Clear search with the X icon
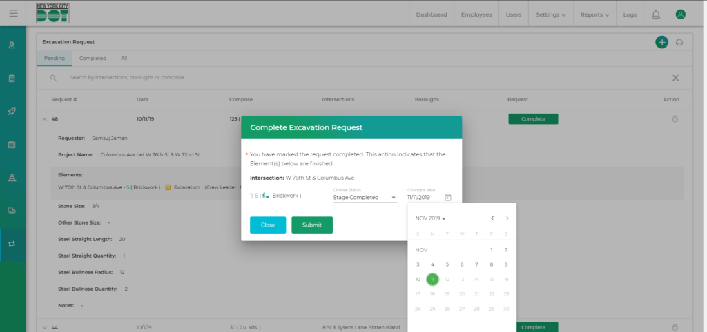 pyautogui.click(x=675, y=78)
